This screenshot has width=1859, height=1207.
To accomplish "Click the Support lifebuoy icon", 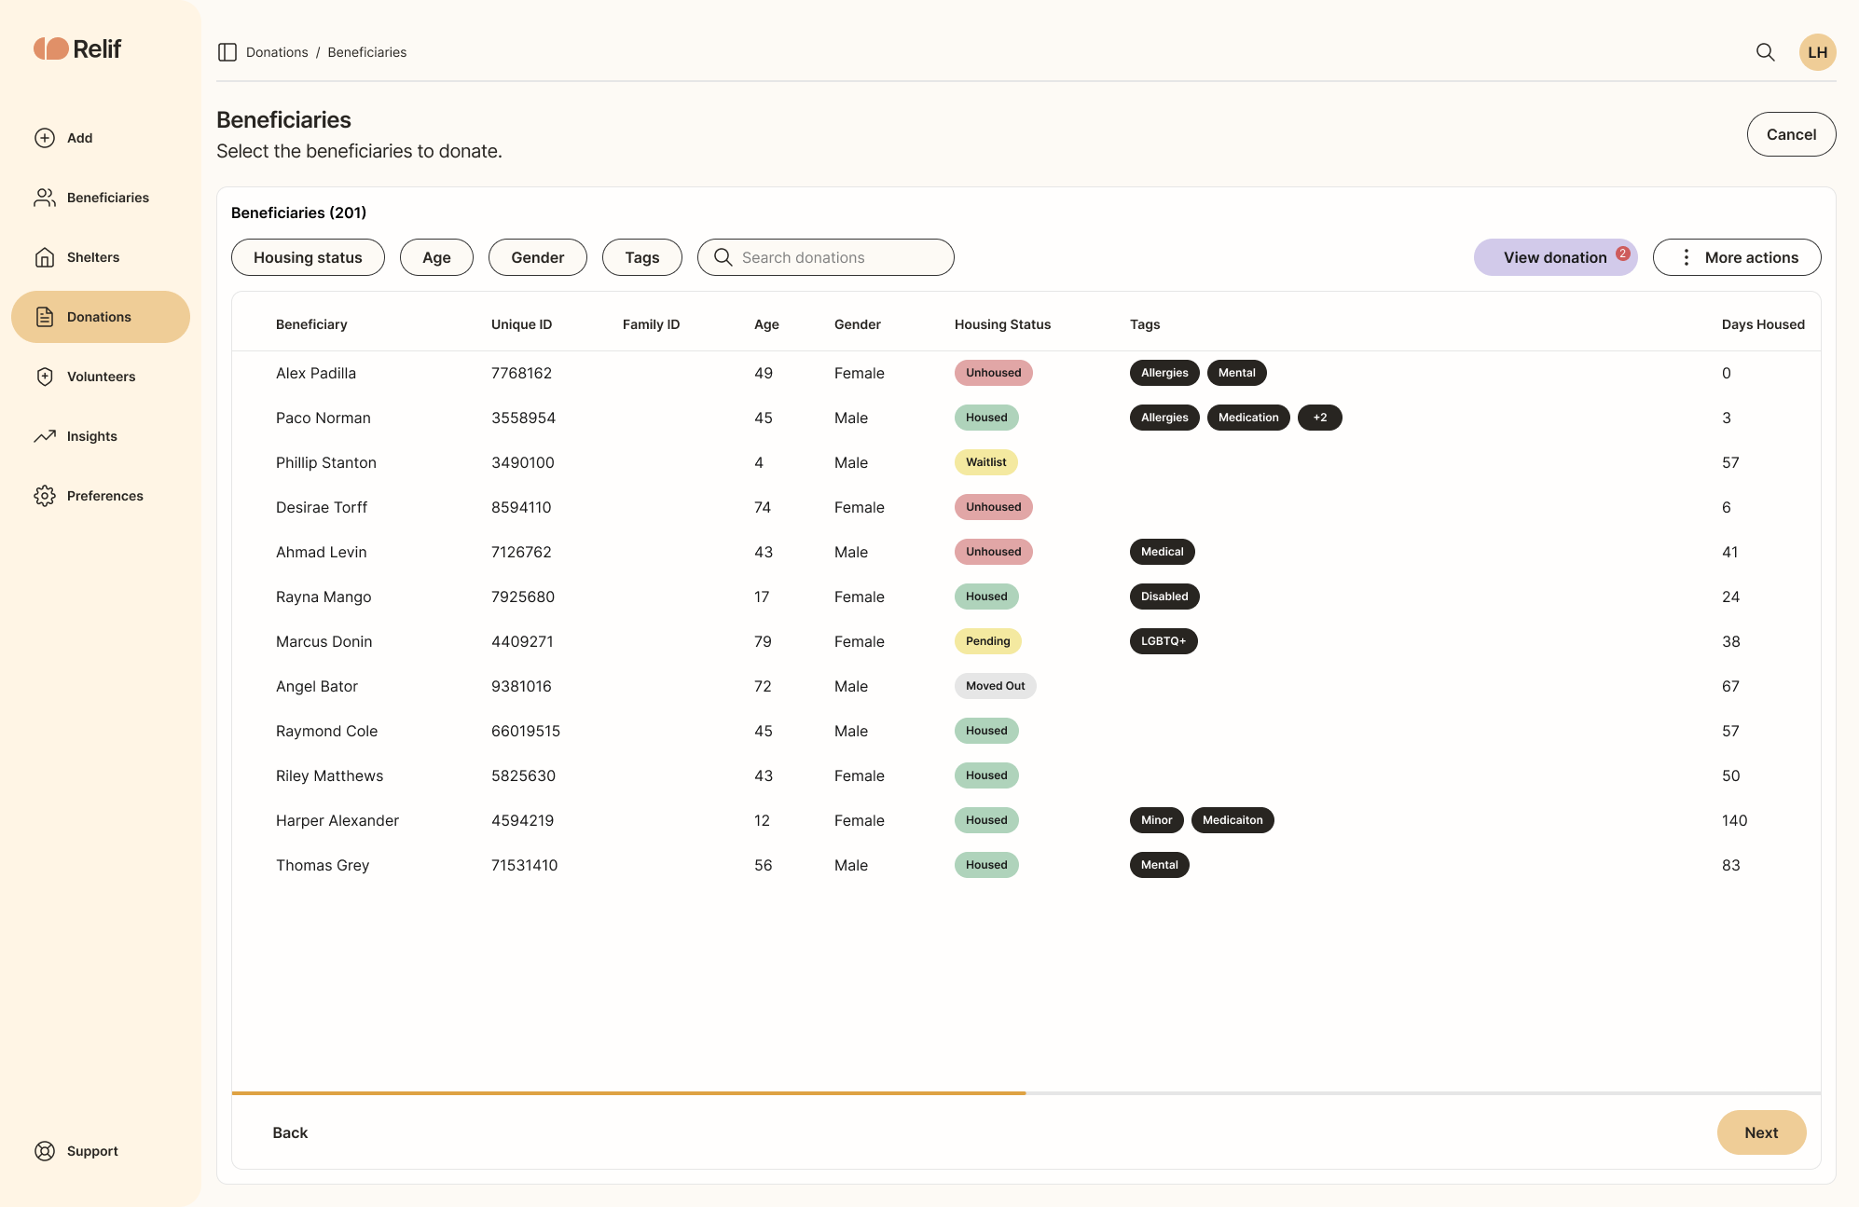I will 45,1151.
